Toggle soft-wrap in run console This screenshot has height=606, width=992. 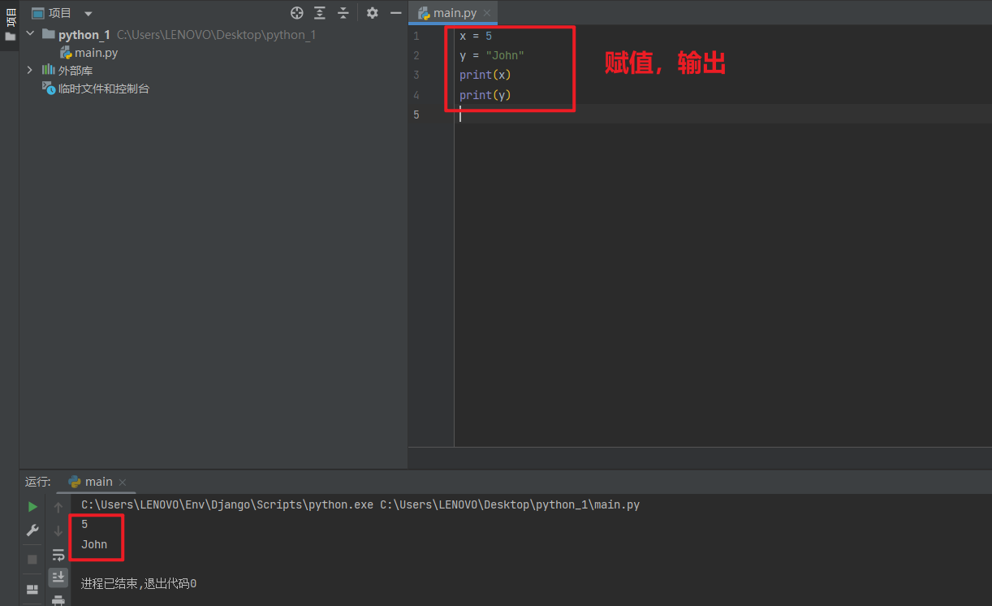58,555
